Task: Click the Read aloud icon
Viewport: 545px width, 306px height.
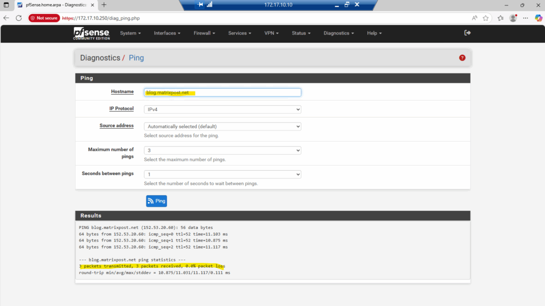Action: [x=474, y=18]
